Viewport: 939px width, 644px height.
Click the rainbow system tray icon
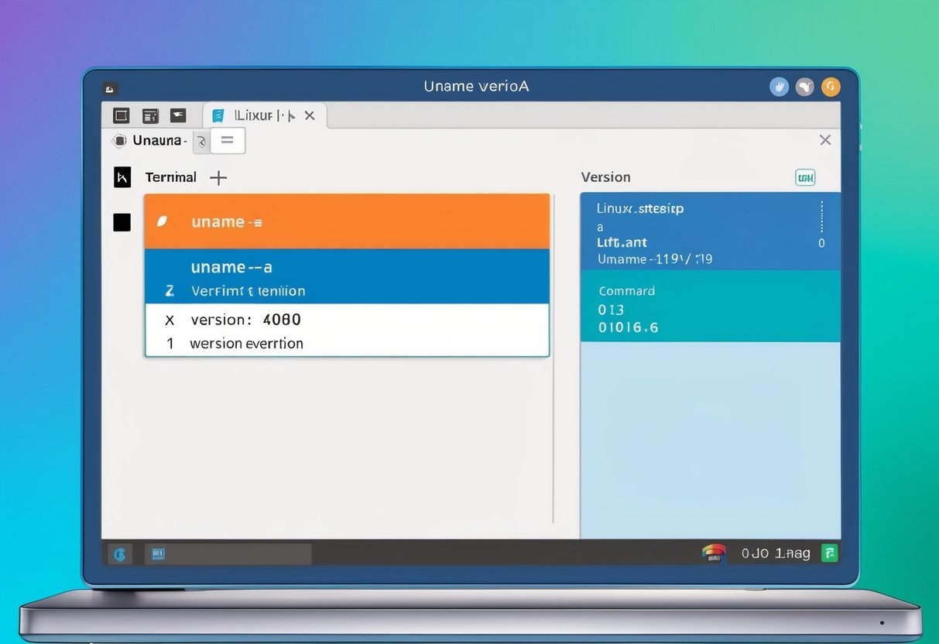point(714,552)
